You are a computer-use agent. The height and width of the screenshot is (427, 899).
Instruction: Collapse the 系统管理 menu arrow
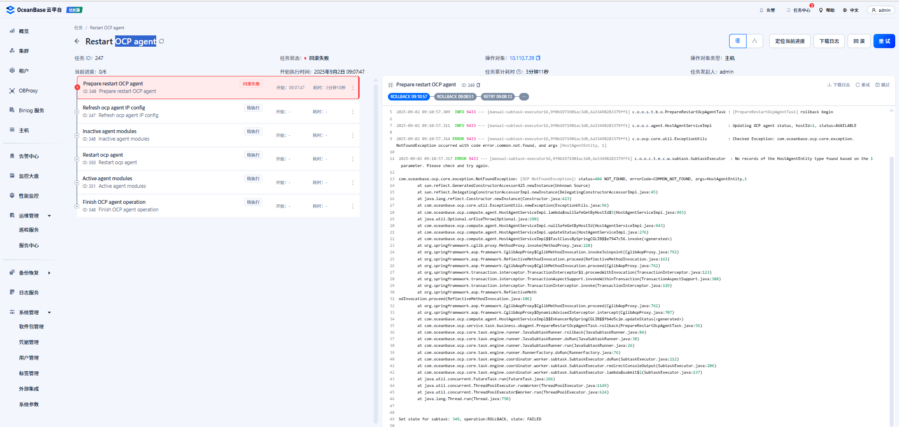(49, 312)
